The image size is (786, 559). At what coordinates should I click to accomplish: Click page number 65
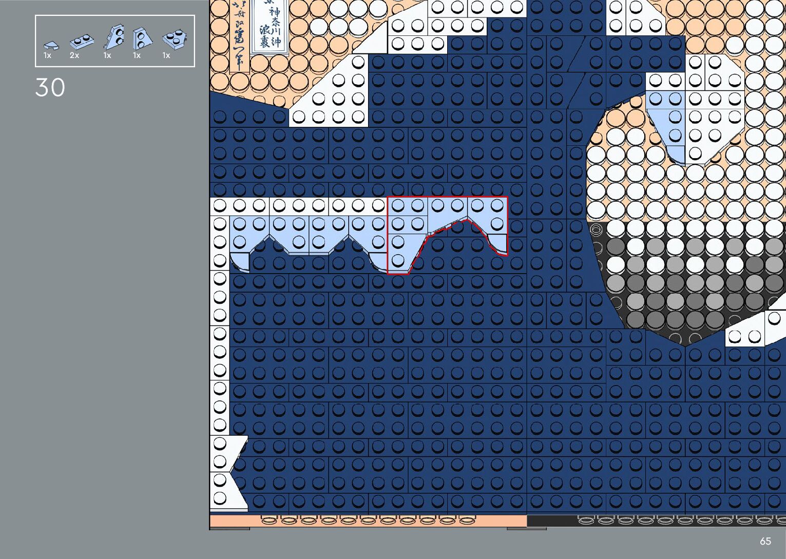[765, 541]
